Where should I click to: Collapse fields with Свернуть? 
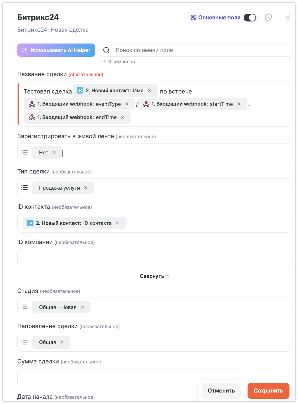click(154, 276)
